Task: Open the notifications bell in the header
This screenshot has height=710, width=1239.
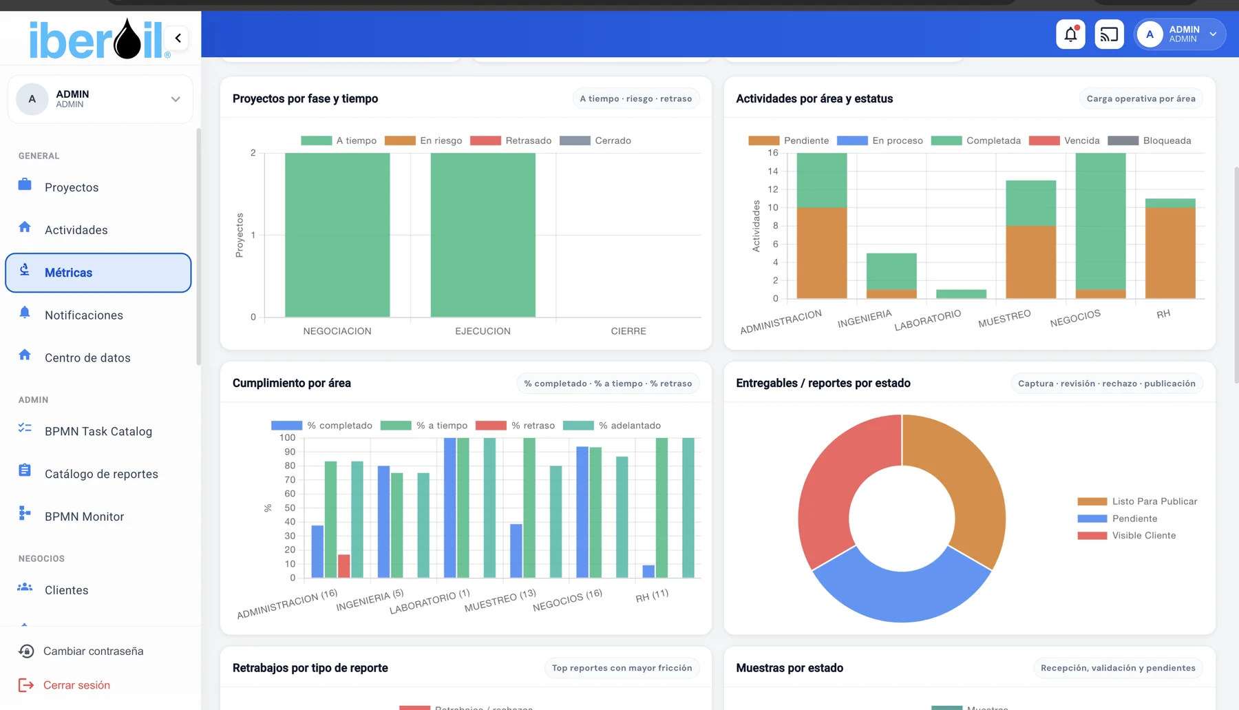Action: [x=1070, y=34]
